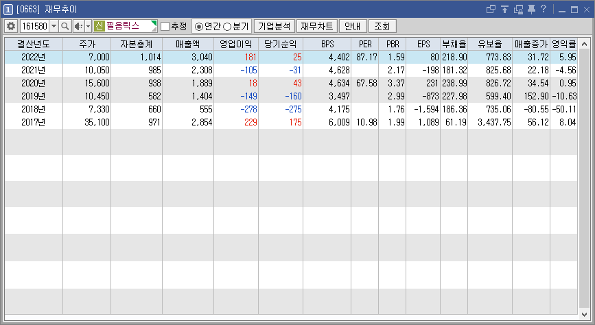
Task: Open help question mark icon
Action: coord(544,9)
